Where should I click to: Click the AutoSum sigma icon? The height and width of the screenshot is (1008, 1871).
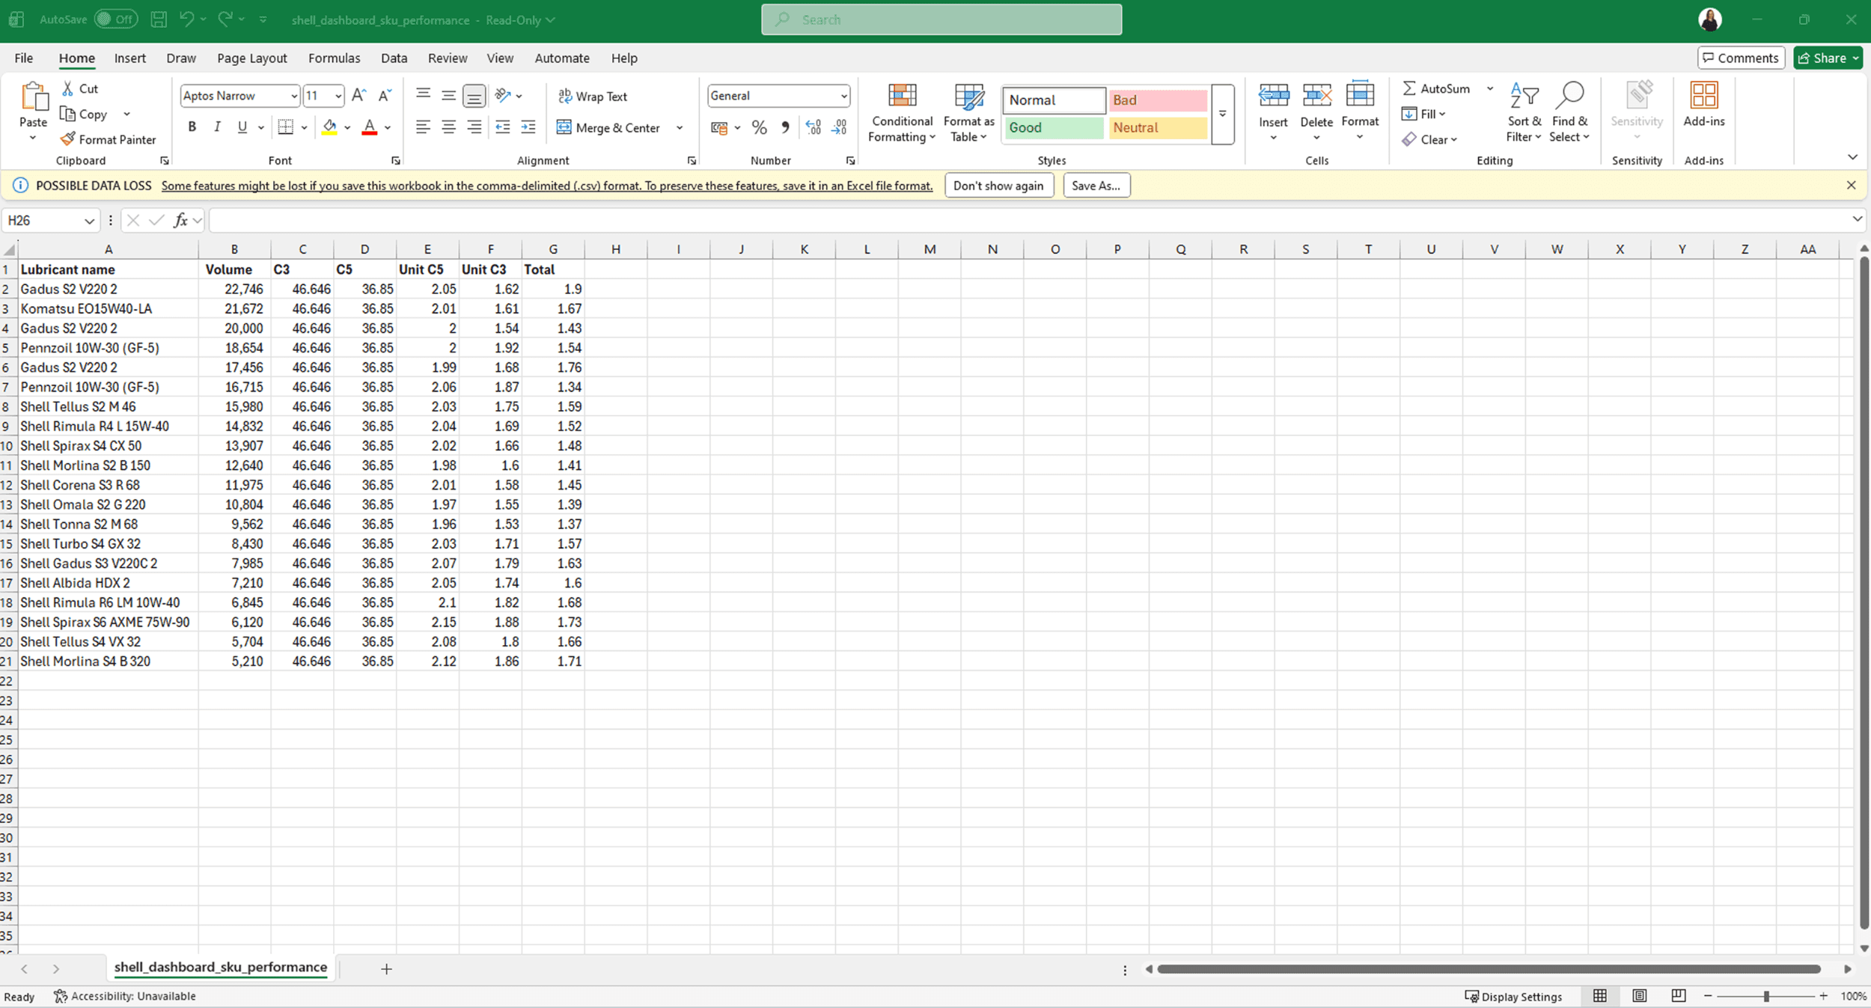(x=1409, y=88)
